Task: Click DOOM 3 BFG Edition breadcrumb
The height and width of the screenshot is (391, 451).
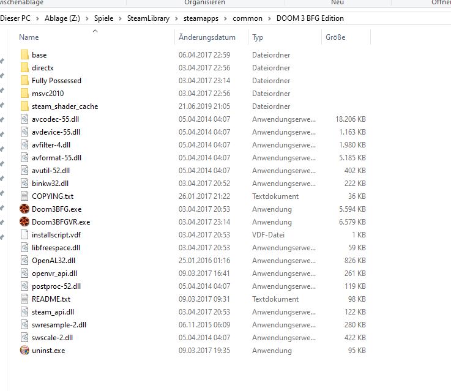Action: point(310,18)
